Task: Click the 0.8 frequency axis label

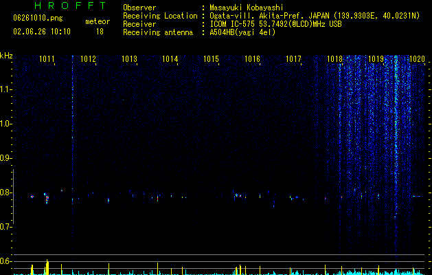Action: coord(5,192)
